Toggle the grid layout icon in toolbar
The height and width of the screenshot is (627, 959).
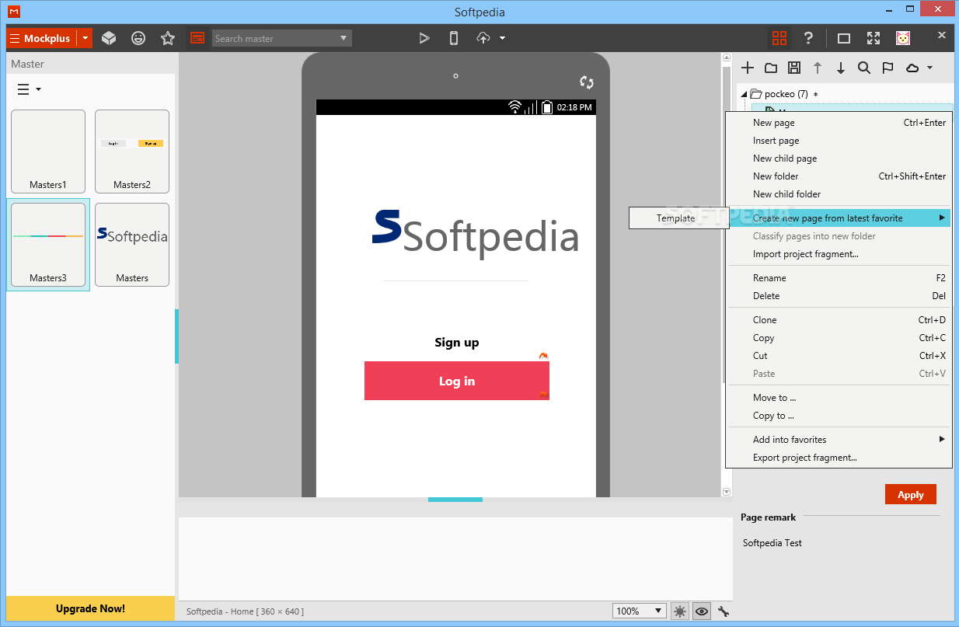(779, 38)
